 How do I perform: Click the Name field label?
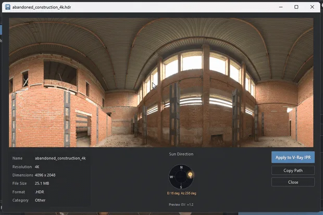point(17,158)
